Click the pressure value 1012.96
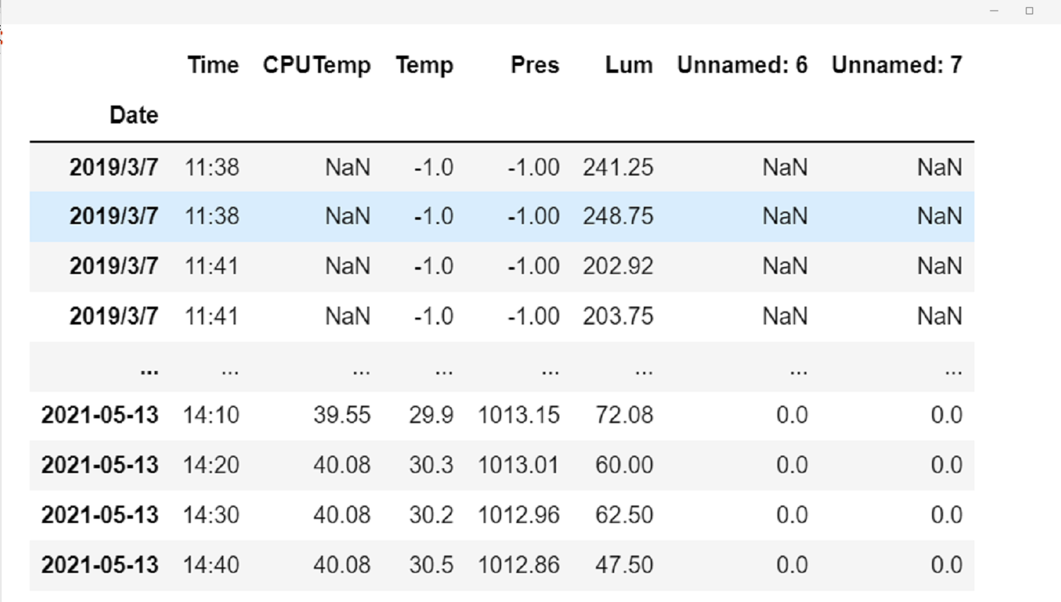The width and height of the screenshot is (1061, 602). [518, 515]
